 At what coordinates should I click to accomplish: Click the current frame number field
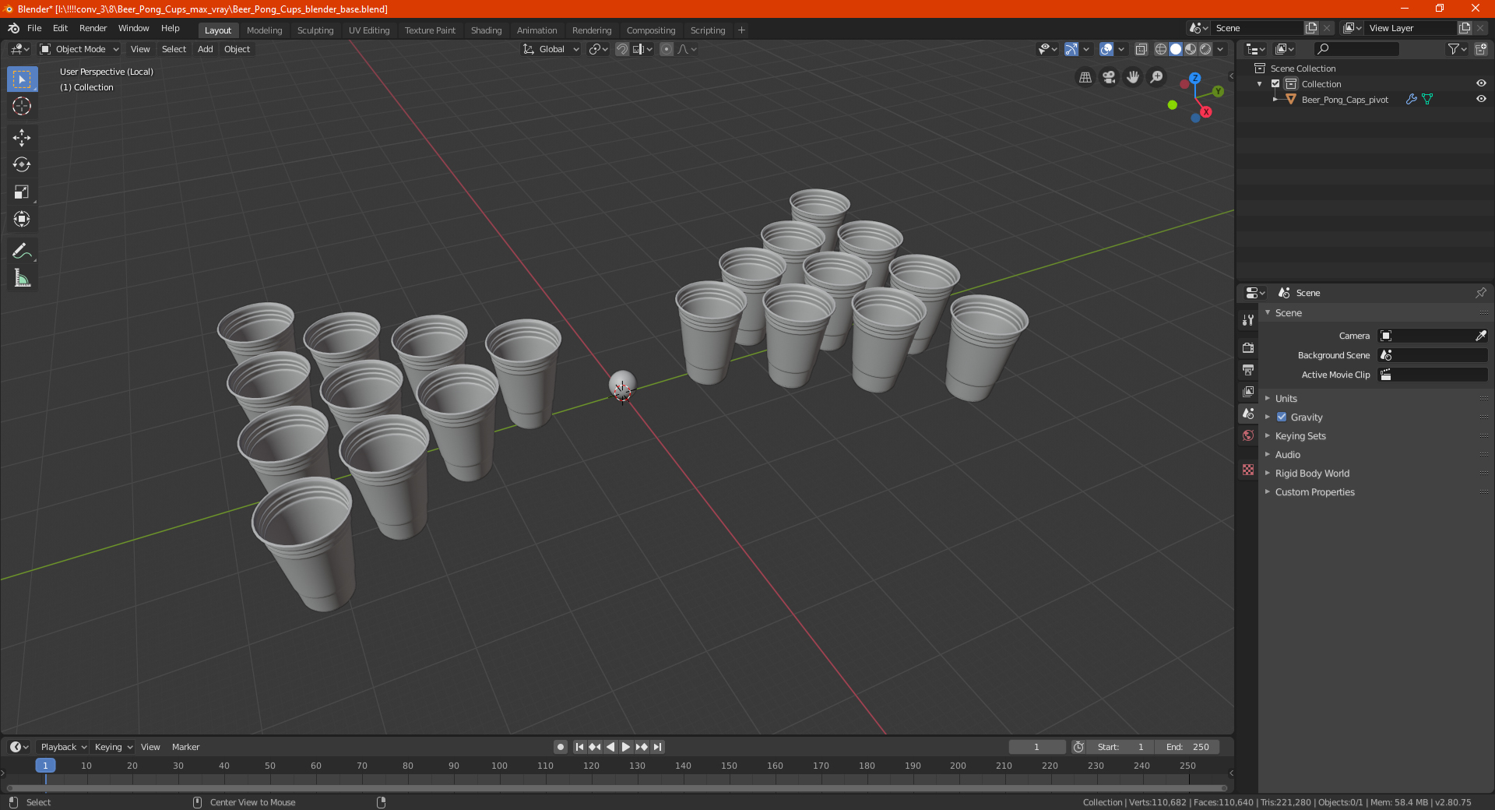(1036, 747)
